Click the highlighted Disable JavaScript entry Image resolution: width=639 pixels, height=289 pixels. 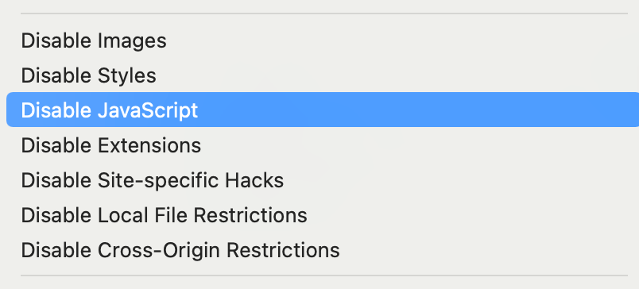pos(323,110)
